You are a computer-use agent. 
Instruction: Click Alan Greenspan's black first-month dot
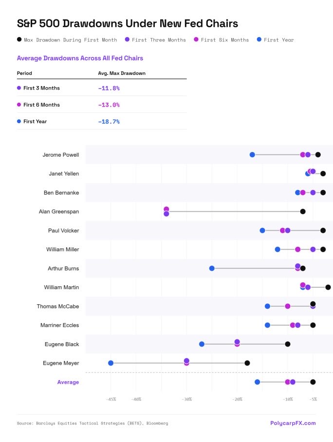(303, 211)
